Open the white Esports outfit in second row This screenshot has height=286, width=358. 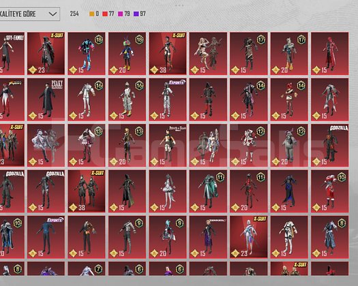point(168,99)
